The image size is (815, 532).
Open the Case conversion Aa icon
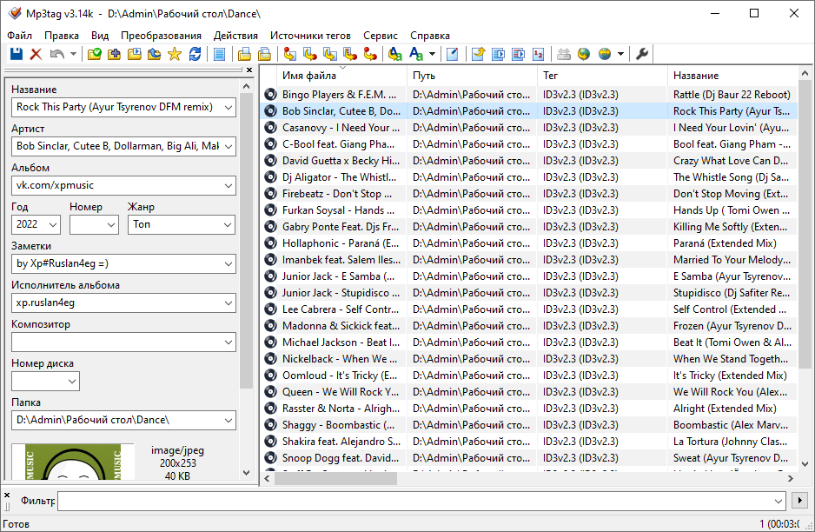415,54
